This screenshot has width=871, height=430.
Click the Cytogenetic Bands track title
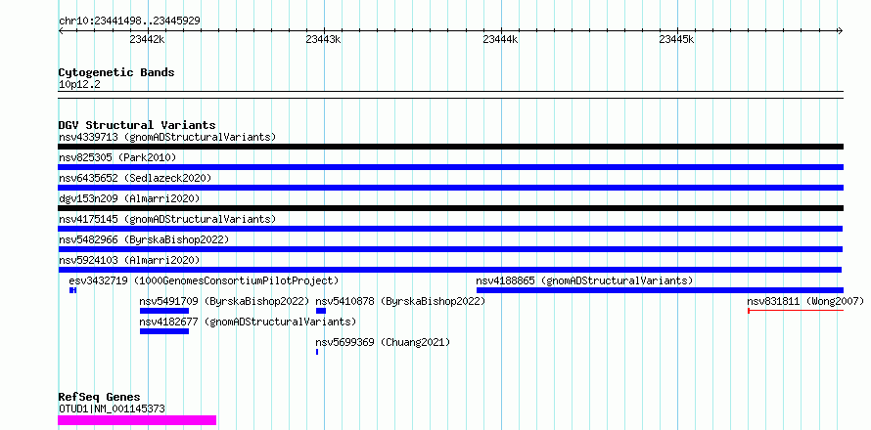point(116,72)
